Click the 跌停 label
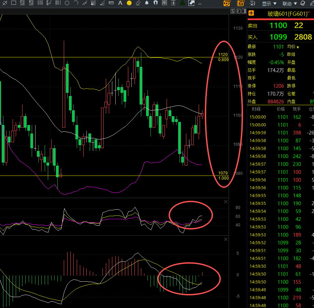314x308 pixels. click(291, 86)
